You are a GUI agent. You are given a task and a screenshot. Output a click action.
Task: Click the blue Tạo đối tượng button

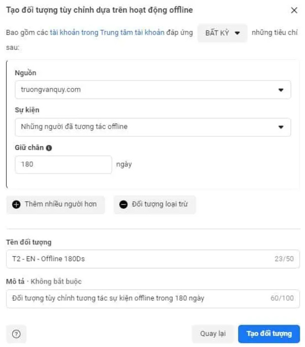[269, 334]
